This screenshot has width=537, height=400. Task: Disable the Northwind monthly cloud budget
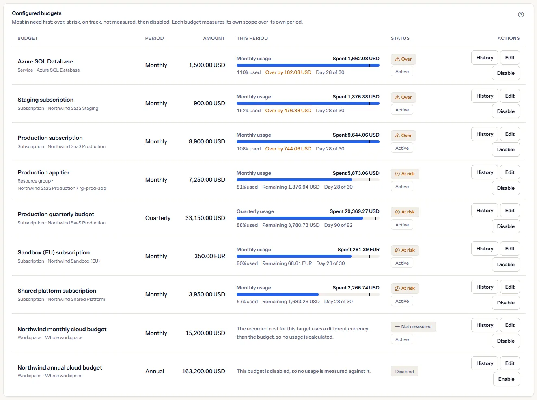(506, 341)
